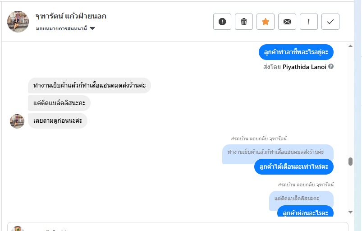The height and width of the screenshot is (231, 362).
Task: Click the message input field at bottom
Action: 180,227
